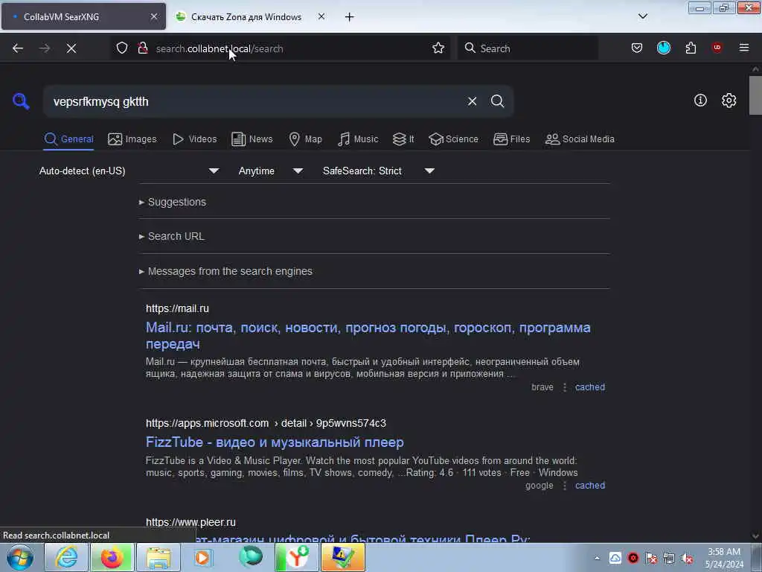This screenshot has width=762, height=572.
Task: Open the Windows Start menu
Action: tap(20, 557)
